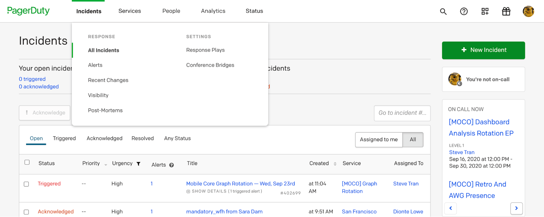Open the integrations grid icon
The height and width of the screenshot is (217, 544).
tap(485, 11)
